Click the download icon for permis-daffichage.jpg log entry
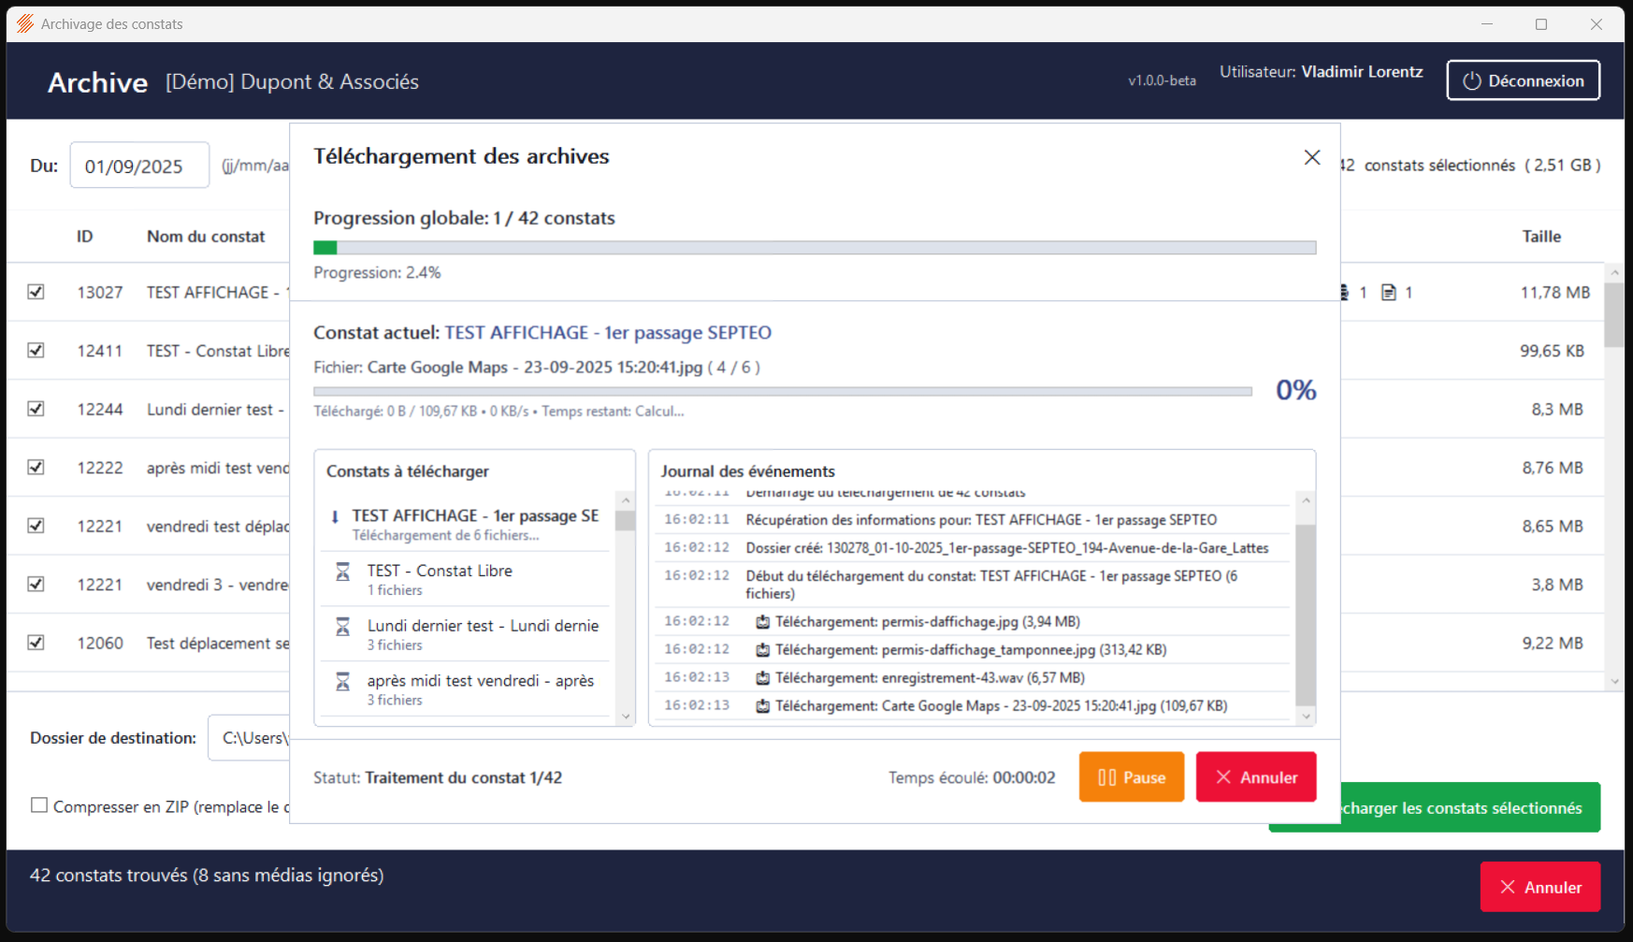This screenshot has height=942, width=1633. click(762, 622)
